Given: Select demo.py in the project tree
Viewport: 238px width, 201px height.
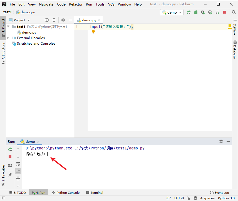Looking at the screenshot, I should pos(29,32).
